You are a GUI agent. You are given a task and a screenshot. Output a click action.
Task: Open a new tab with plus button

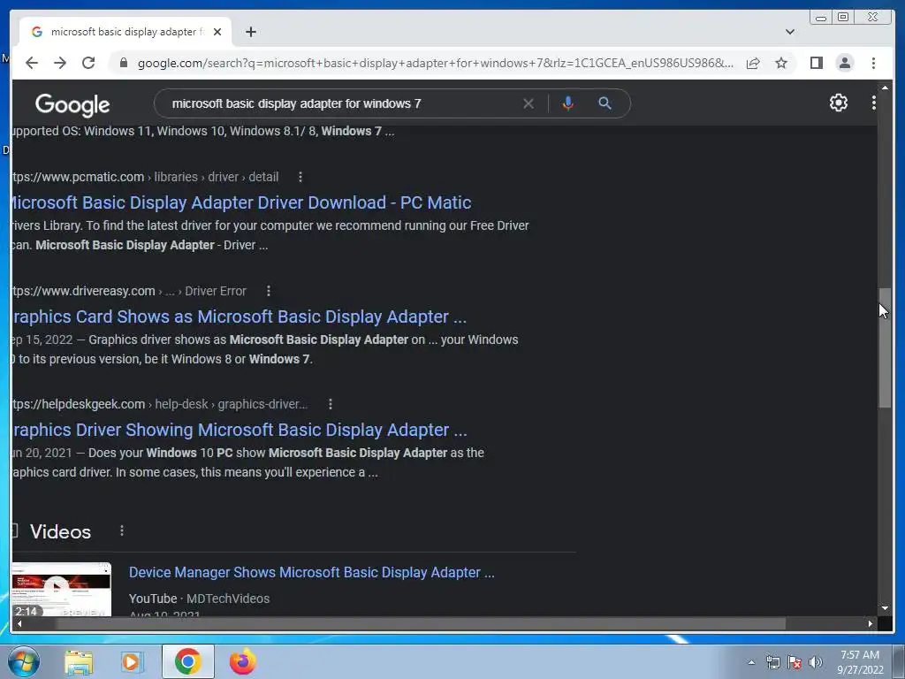pyautogui.click(x=250, y=32)
